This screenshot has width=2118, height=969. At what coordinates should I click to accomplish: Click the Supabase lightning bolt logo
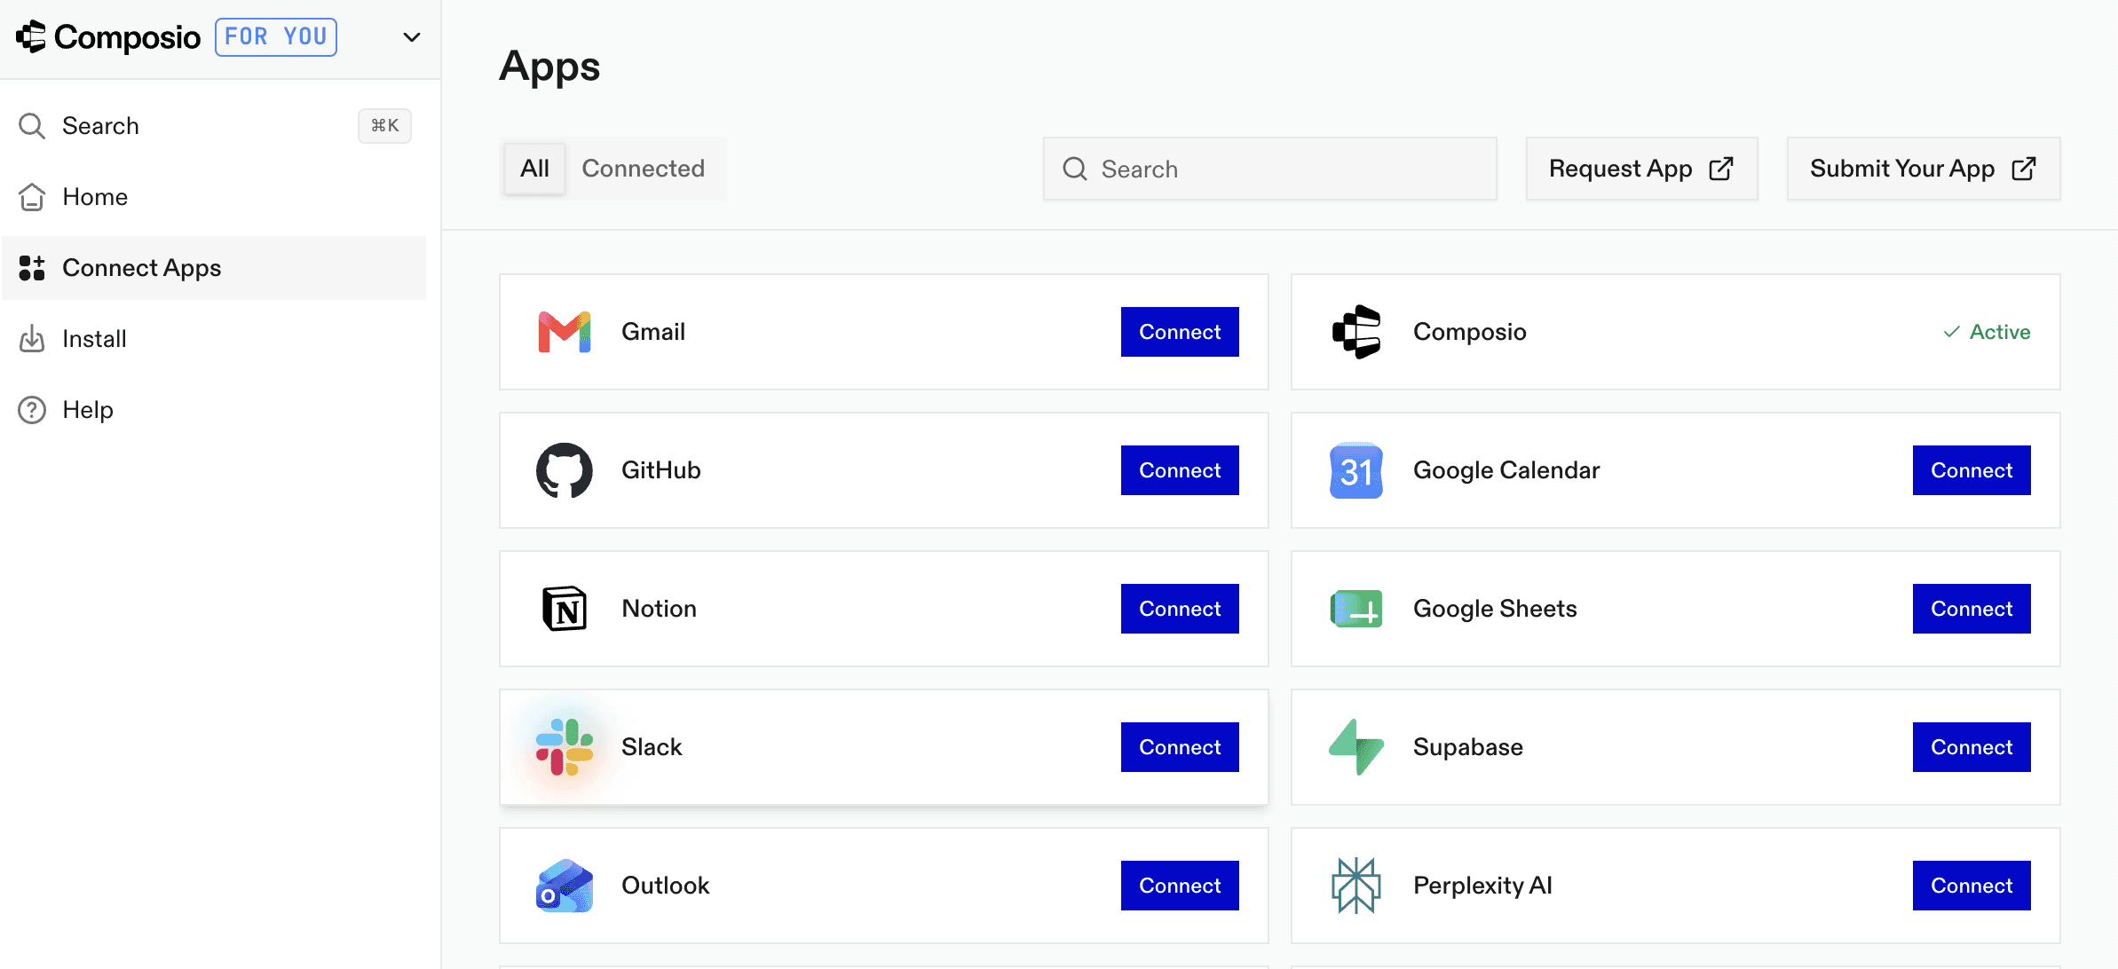(x=1356, y=747)
